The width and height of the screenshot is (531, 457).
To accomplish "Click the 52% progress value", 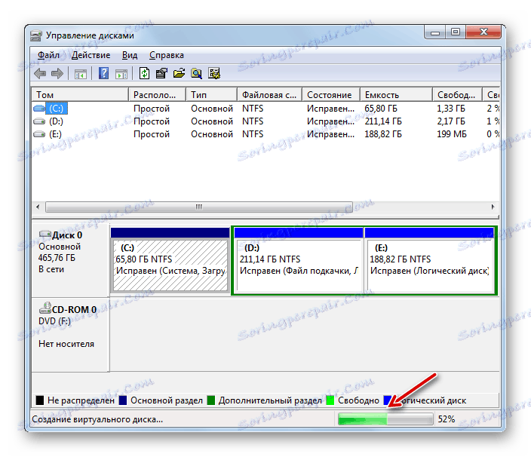I will [447, 419].
